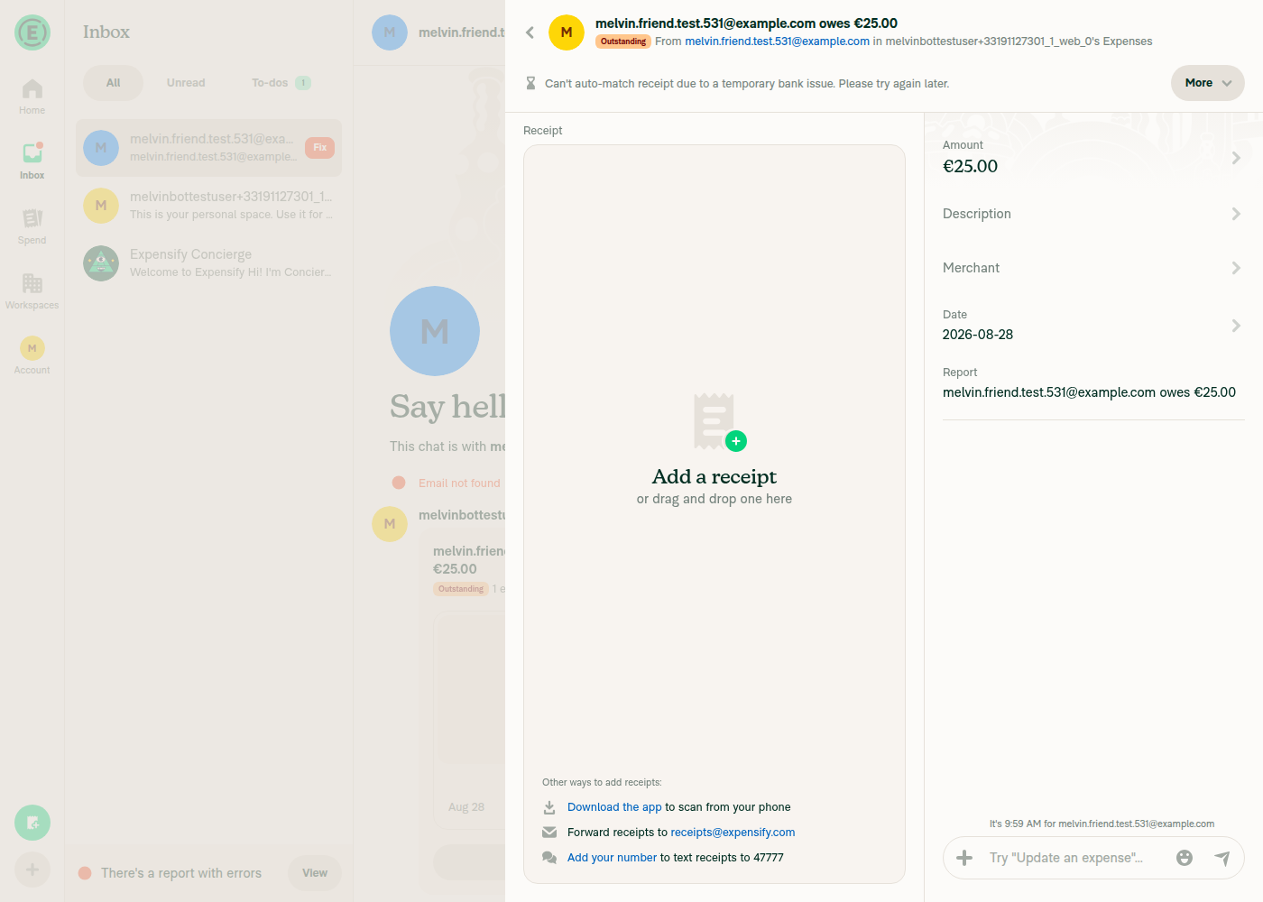The width and height of the screenshot is (1263, 902).
Task: Open the More dropdown menu
Action: (1208, 83)
